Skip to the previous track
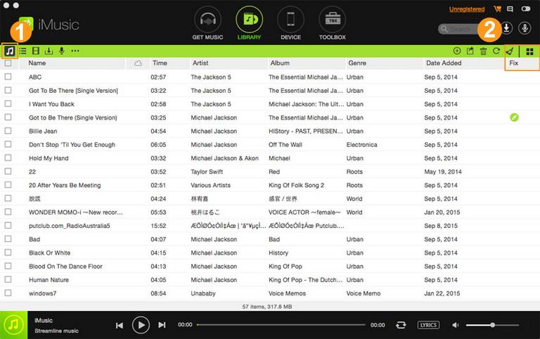The image size is (540, 339). (120, 325)
